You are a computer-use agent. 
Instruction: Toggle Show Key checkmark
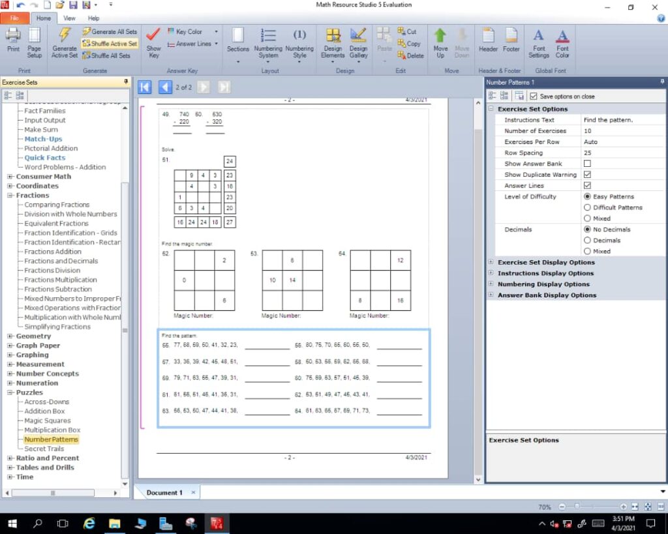tap(153, 42)
